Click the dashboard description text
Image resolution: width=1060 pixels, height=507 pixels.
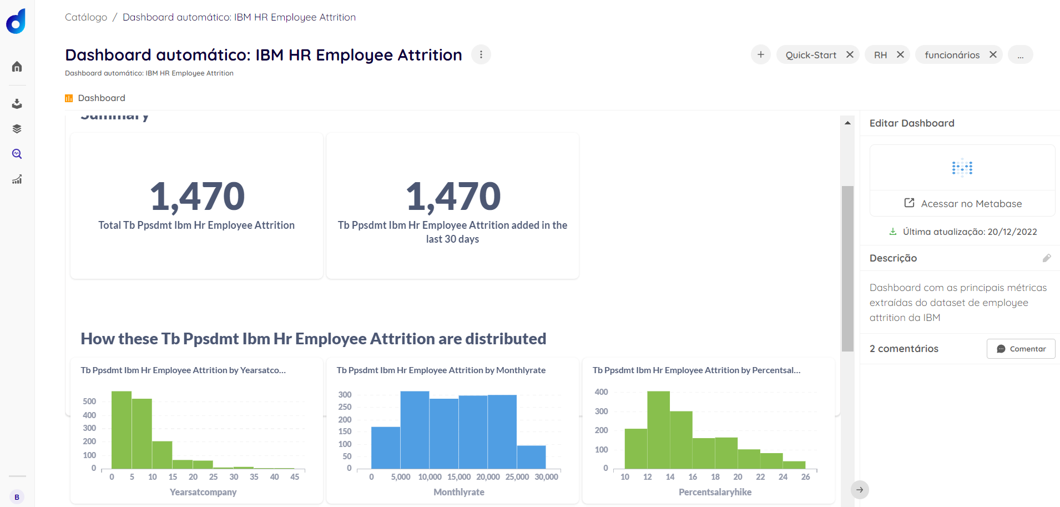(x=958, y=303)
